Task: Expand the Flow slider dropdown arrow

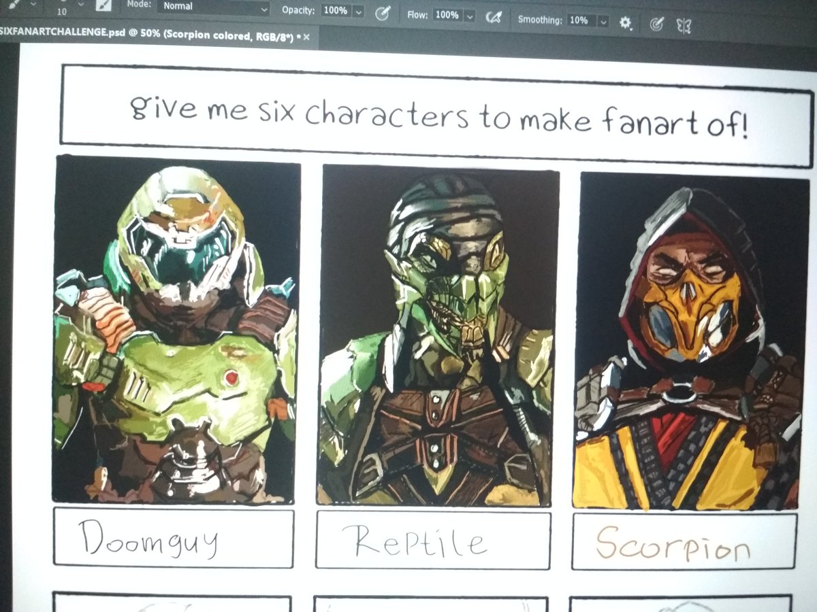Action: click(x=470, y=16)
